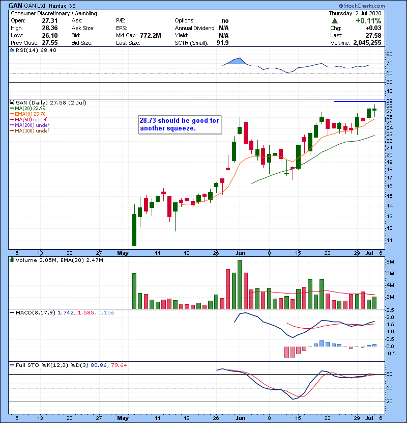
Task: Click the Mkt Cap value 772.2M
Action: pyautogui.click(x=151, y=35)
